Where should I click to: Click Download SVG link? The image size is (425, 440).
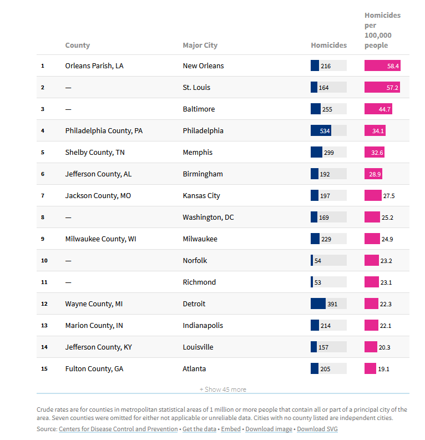click(317, 429)
